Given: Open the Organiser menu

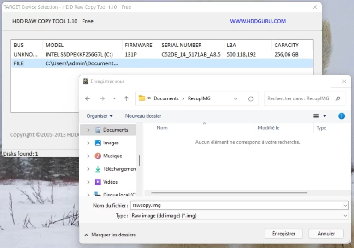Looking at the screenshot, I should click(x=100, y=116).
